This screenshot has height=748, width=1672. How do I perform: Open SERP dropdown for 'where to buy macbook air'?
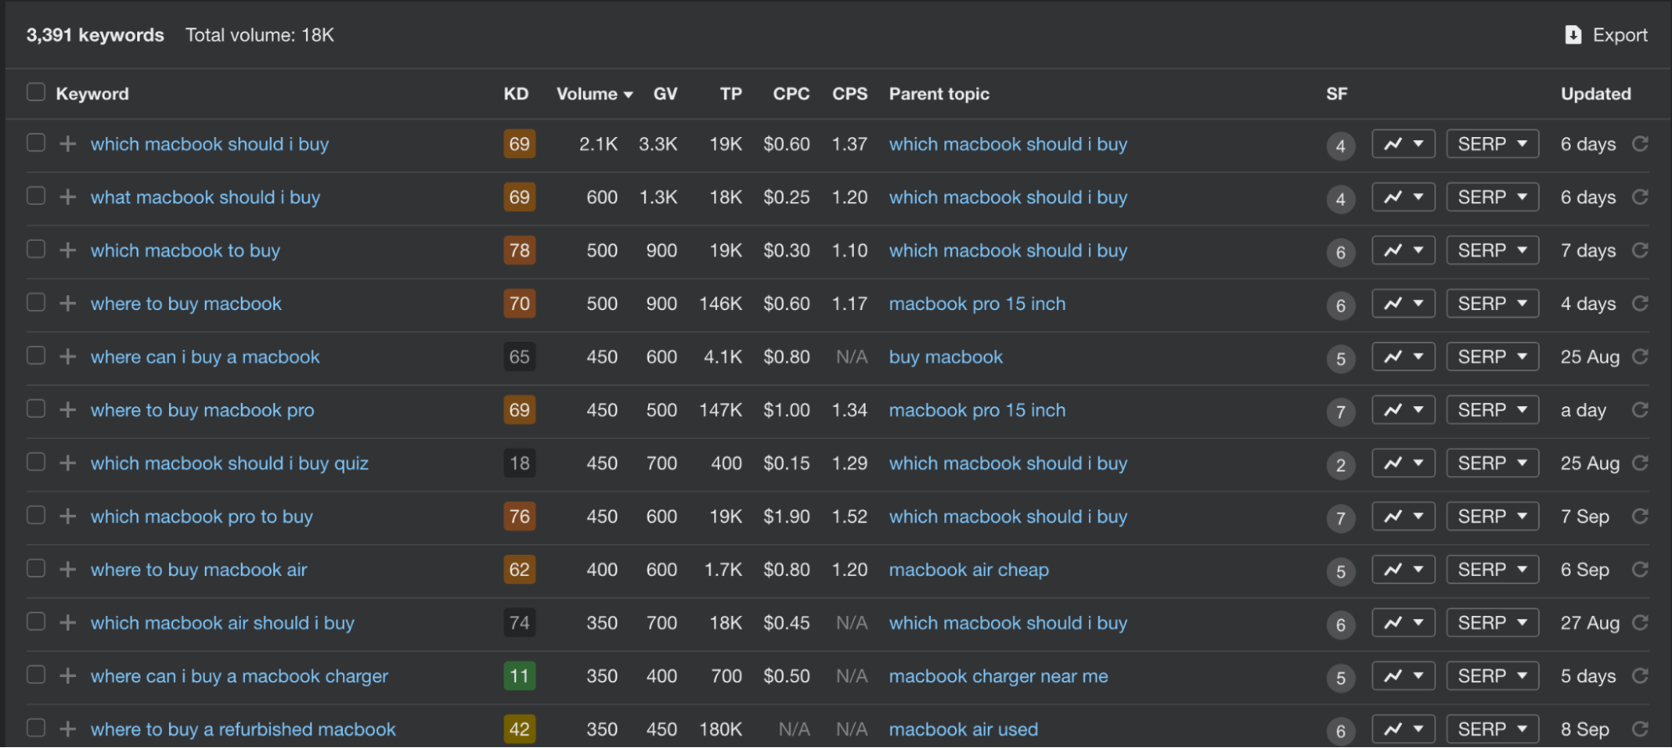click(1493, 570)
